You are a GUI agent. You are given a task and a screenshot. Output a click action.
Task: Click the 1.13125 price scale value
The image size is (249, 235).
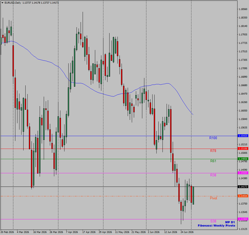pyautogui.click(x=243, y=229)
